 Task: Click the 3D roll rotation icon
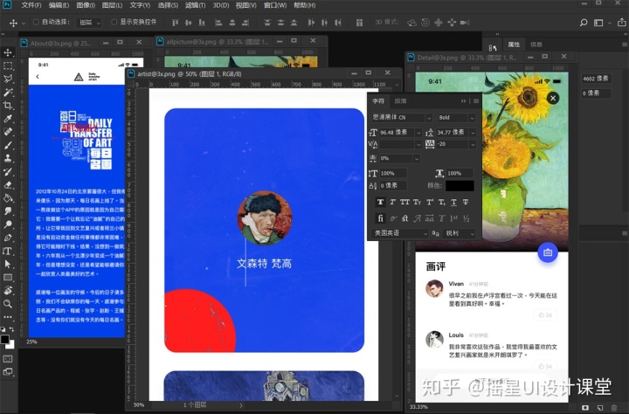(425, 23)
